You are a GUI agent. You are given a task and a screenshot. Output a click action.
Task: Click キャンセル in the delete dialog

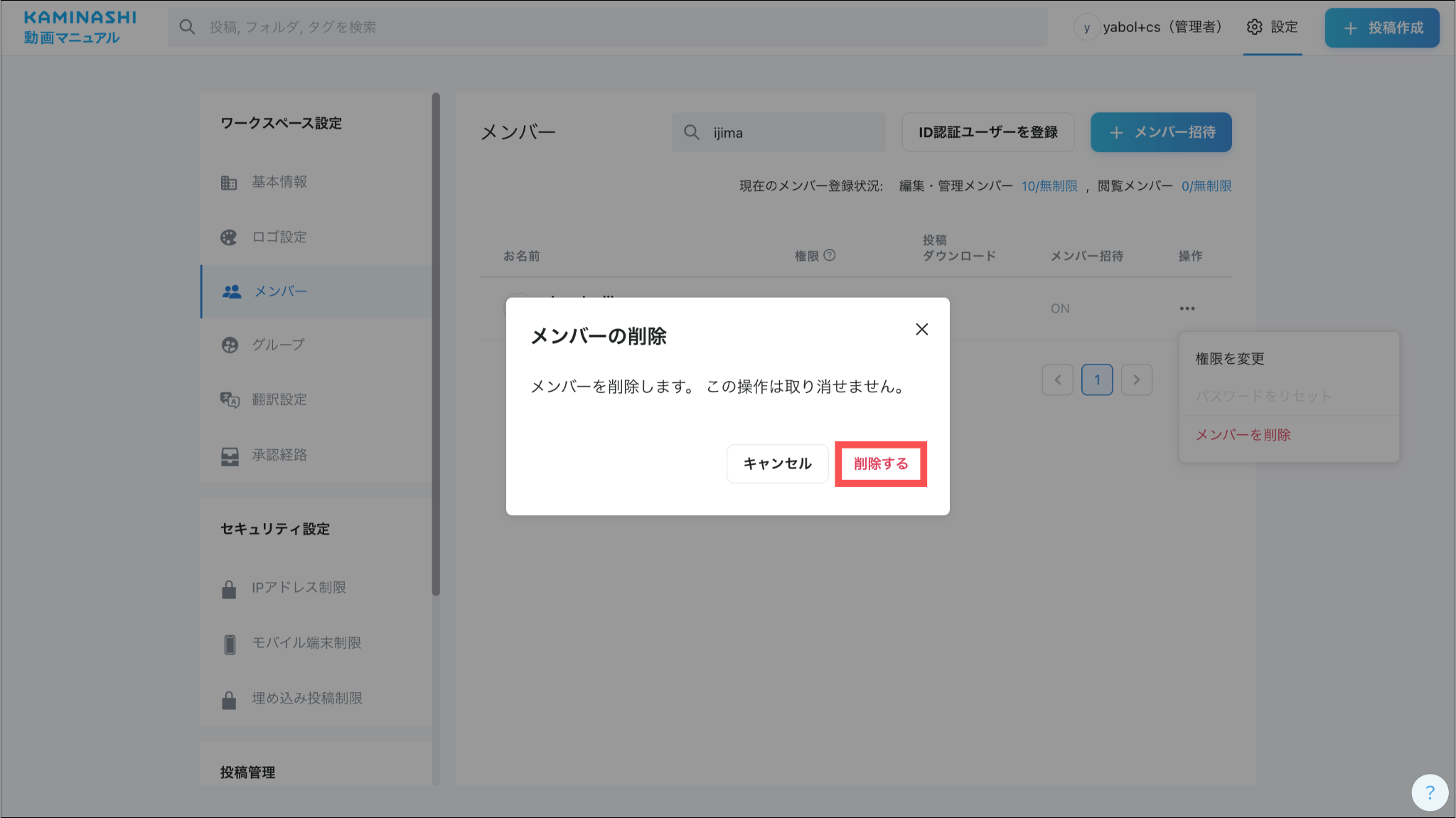[x=777, y=464]
